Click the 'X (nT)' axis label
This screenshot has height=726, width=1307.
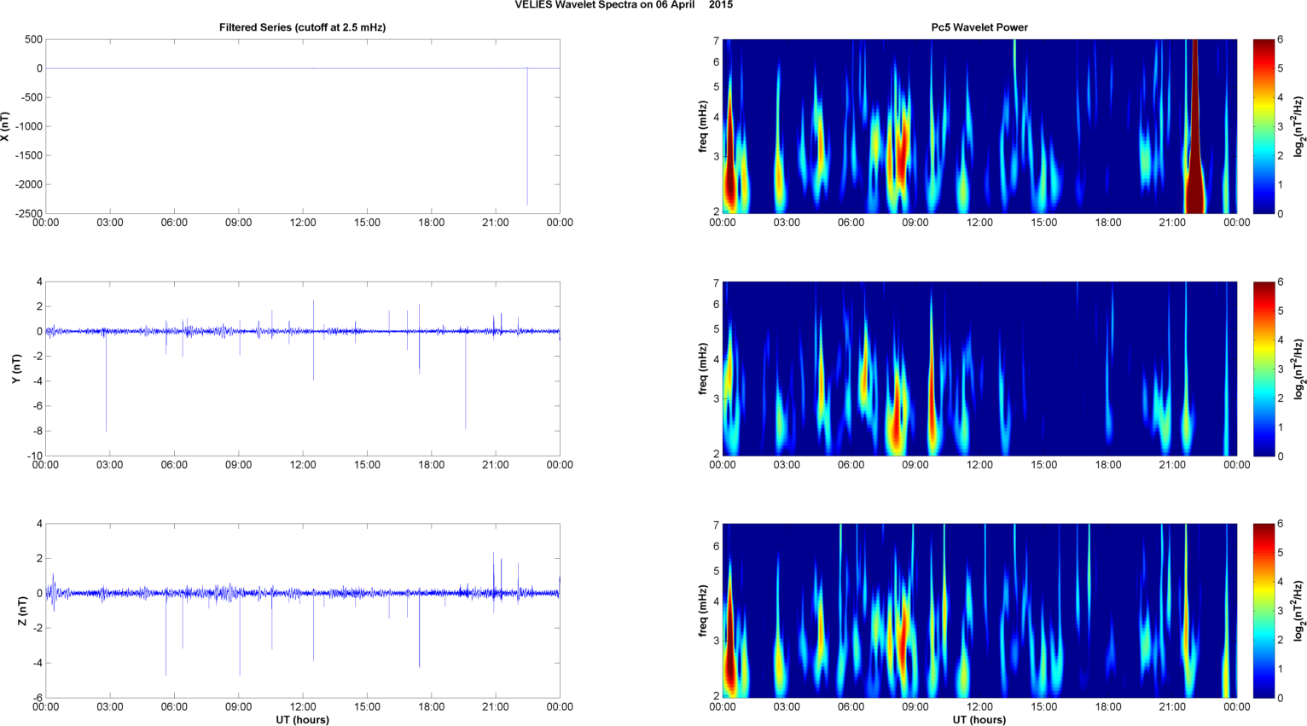tap(6, 126)
